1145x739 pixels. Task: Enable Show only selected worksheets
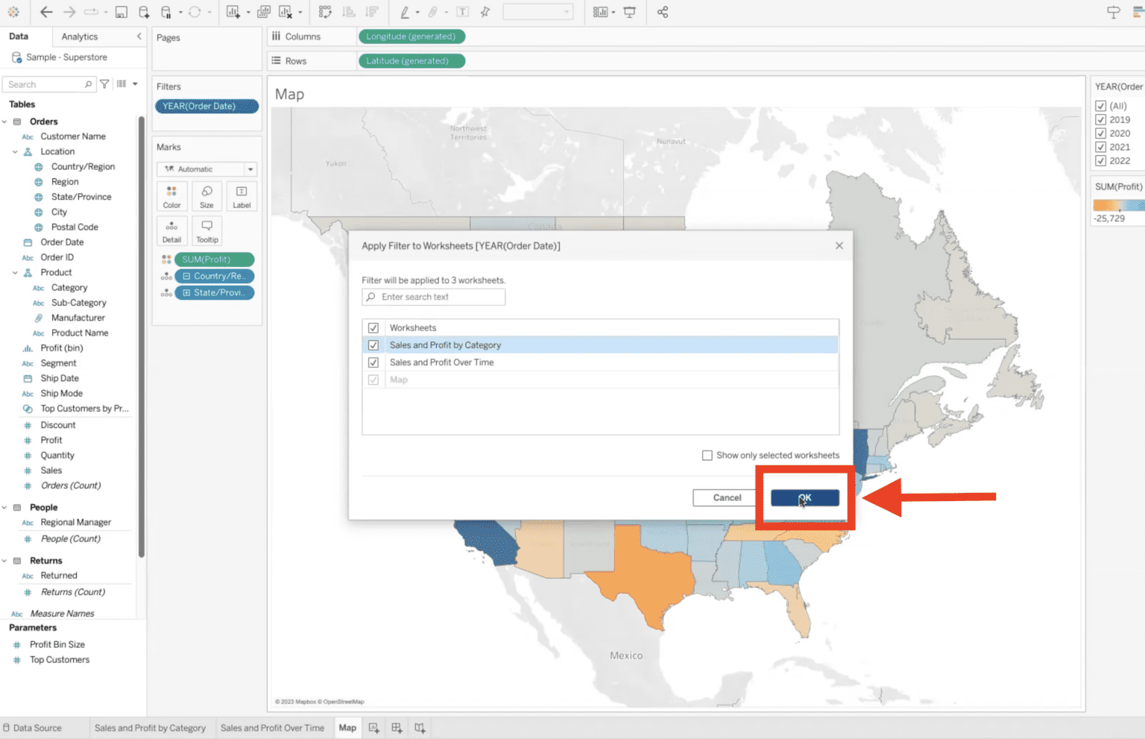[x=707, y=455]
